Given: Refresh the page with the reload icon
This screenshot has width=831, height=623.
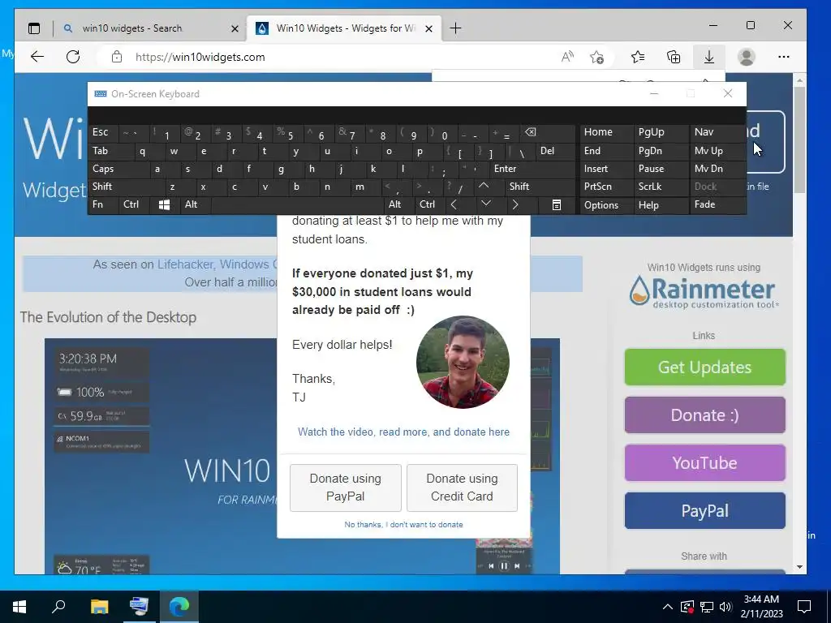Looking at the screenshot, I should click(73, 57).
